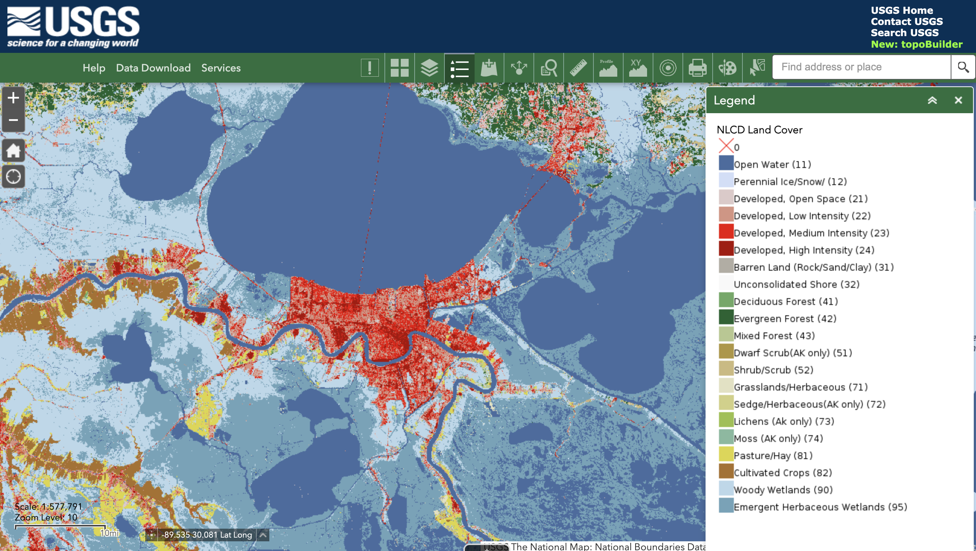This screenshot has height=551, width=976.
Task: Click the exclamation mark info icon
Action: (x=370, y=68)
